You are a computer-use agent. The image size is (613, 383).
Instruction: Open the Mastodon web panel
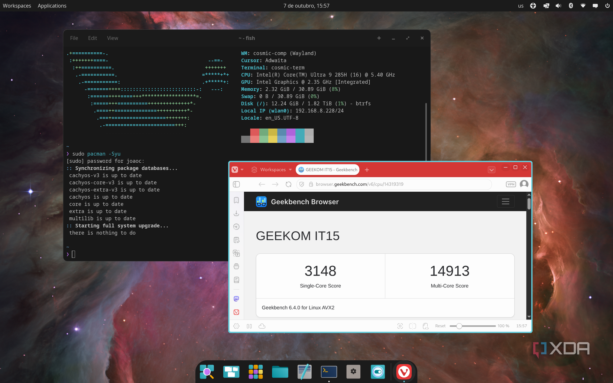click(236, 298)
